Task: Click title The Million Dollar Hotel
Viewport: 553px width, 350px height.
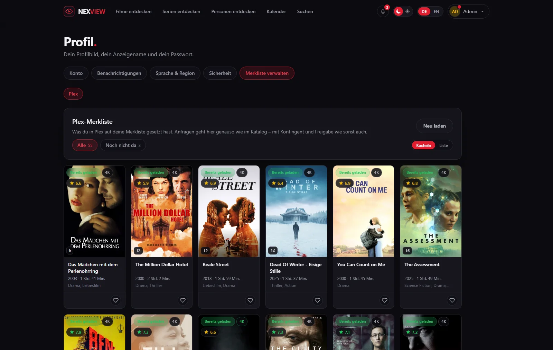Action: click(161, 264)
